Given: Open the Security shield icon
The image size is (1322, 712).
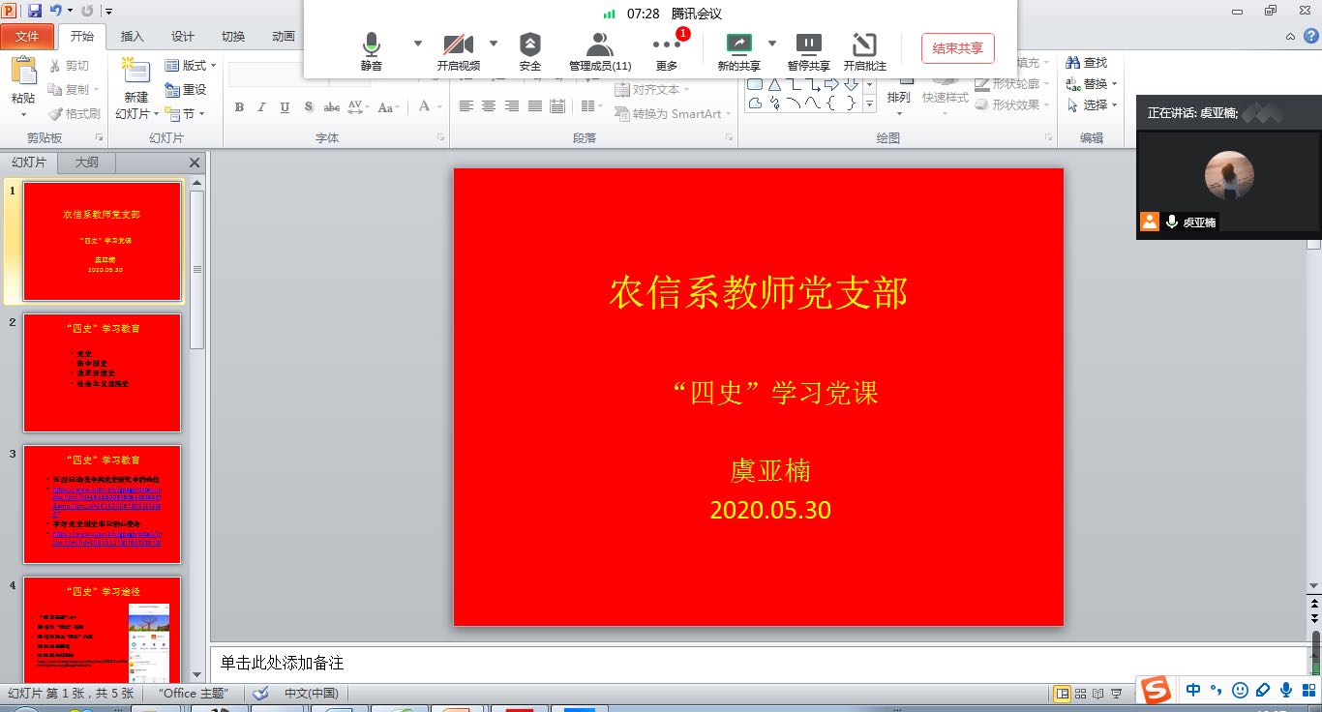Looking at the screenshot, I should [x=529, y=50].
